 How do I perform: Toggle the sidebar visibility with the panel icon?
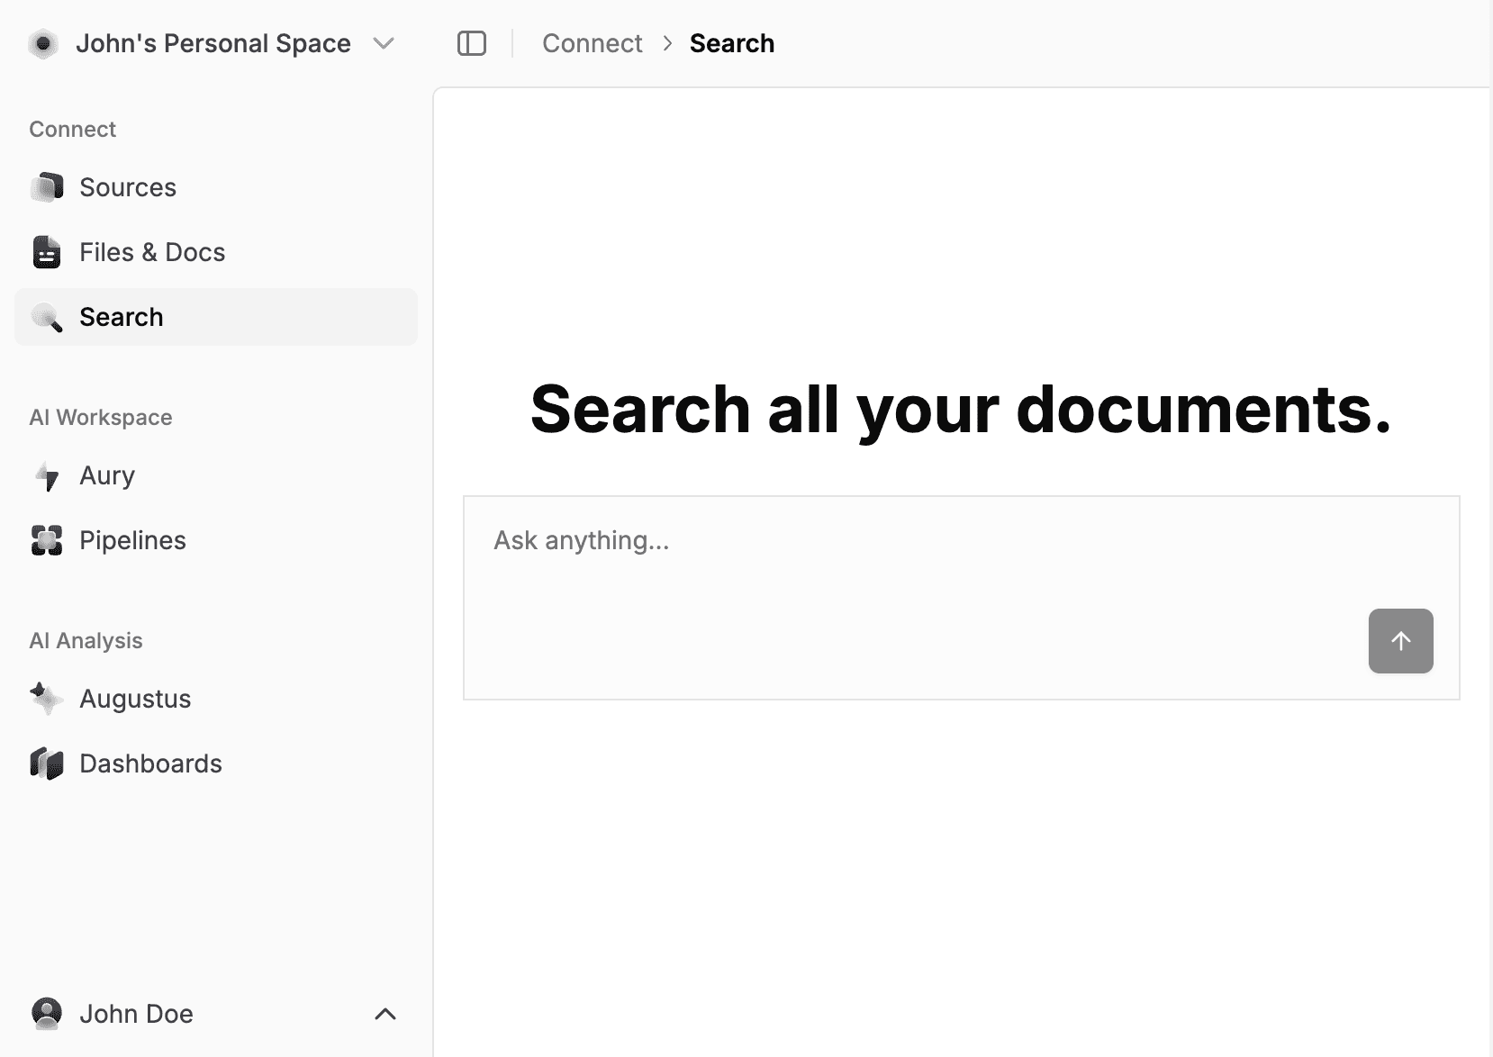(472, 42)
